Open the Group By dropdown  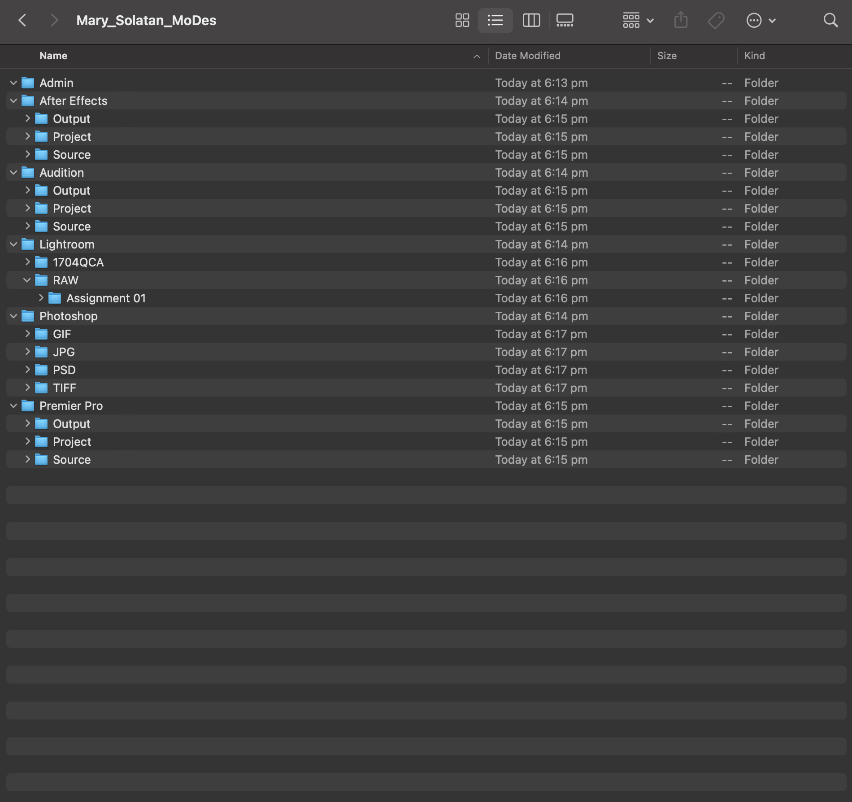pyautogui.click(x=638, y=20)
